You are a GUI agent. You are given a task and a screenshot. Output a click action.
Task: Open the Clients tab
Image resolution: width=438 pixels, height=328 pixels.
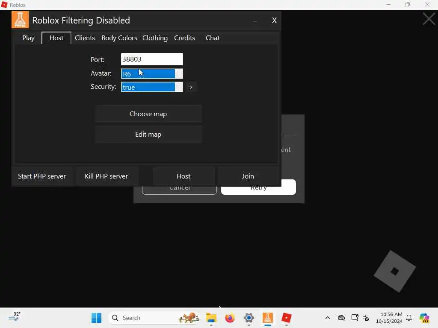(x=85, y=38)
